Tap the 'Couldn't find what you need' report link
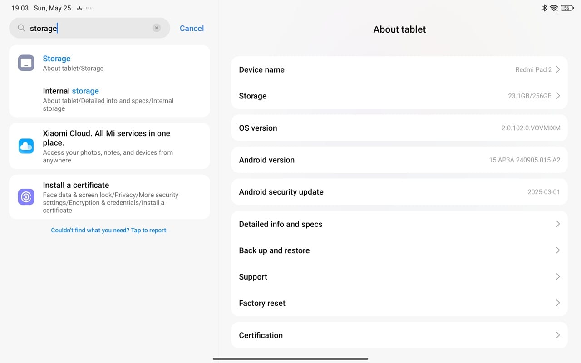The width and height of the screenshot is (581, 363). coord(109,230)
